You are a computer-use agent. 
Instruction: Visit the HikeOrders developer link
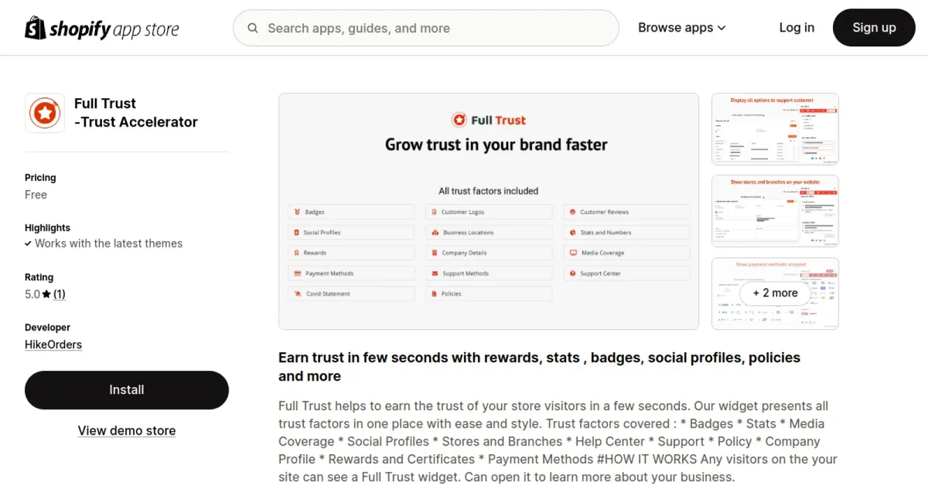[53, 344]
